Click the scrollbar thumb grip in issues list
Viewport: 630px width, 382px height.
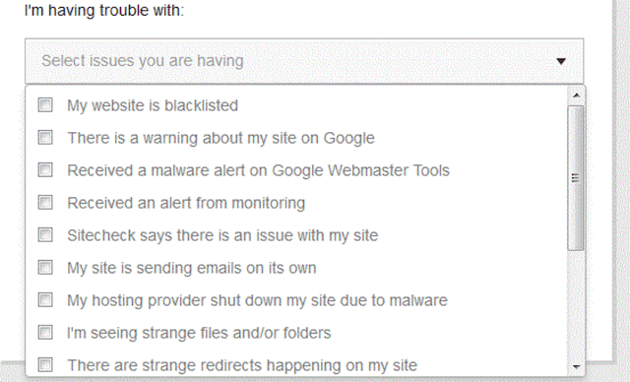pyautogui.click(x=576, y=178)
